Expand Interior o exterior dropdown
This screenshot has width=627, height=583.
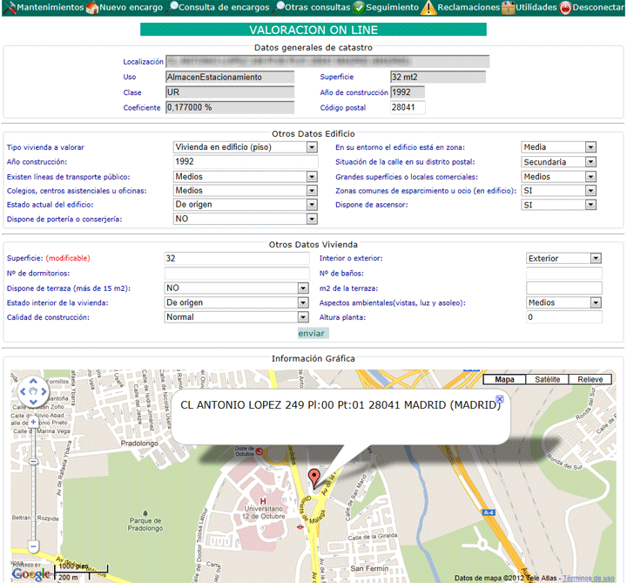click(596, 259)
